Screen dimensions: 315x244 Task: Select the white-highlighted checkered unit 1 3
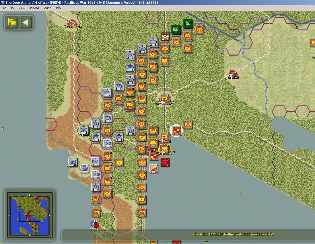click(x=176, y=131)
